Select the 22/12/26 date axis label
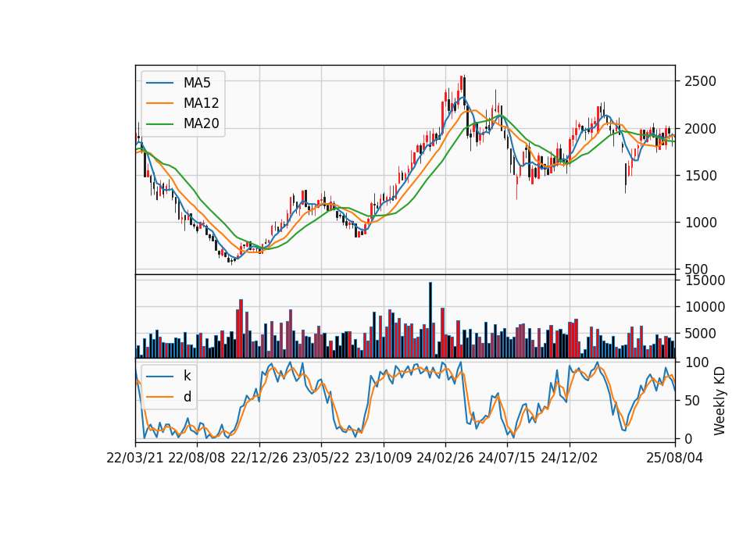 coord(259,458)
